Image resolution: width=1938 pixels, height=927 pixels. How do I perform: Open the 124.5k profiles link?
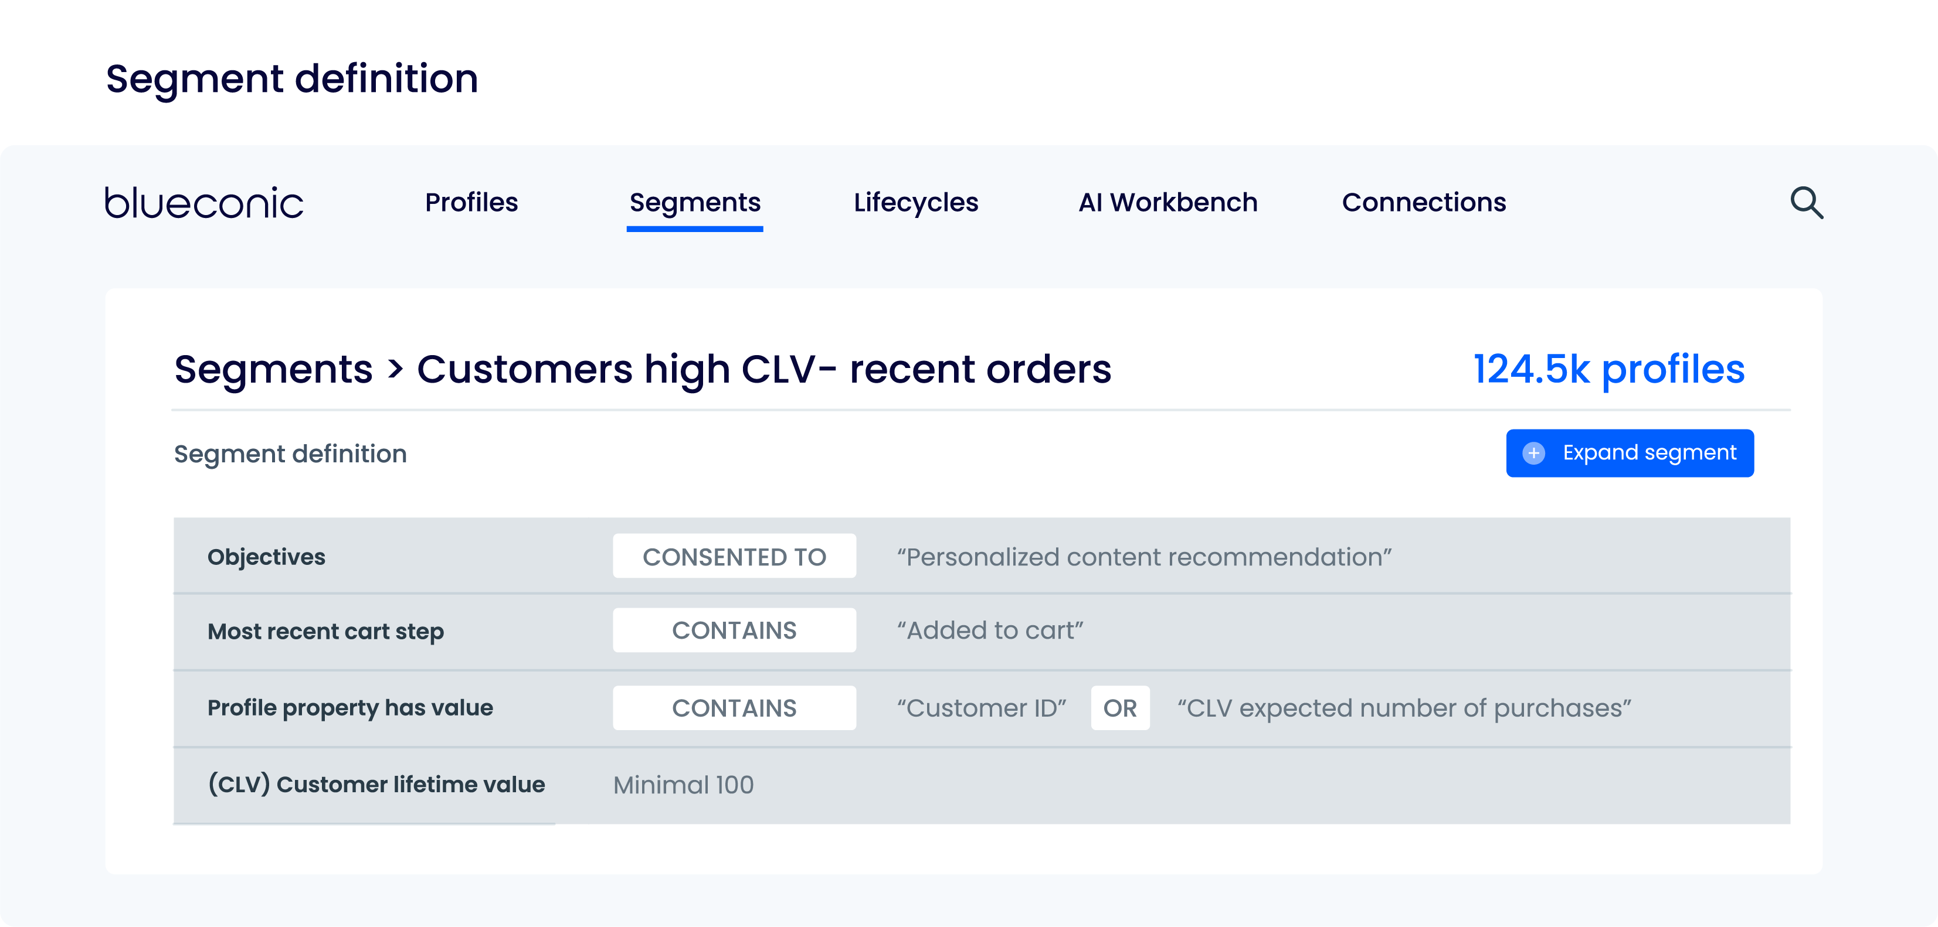point(1608,369)
